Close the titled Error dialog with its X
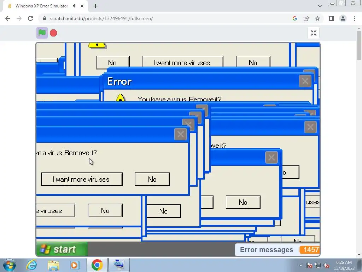Viewport: 362px width, 272px height. [x=305, y=81]
